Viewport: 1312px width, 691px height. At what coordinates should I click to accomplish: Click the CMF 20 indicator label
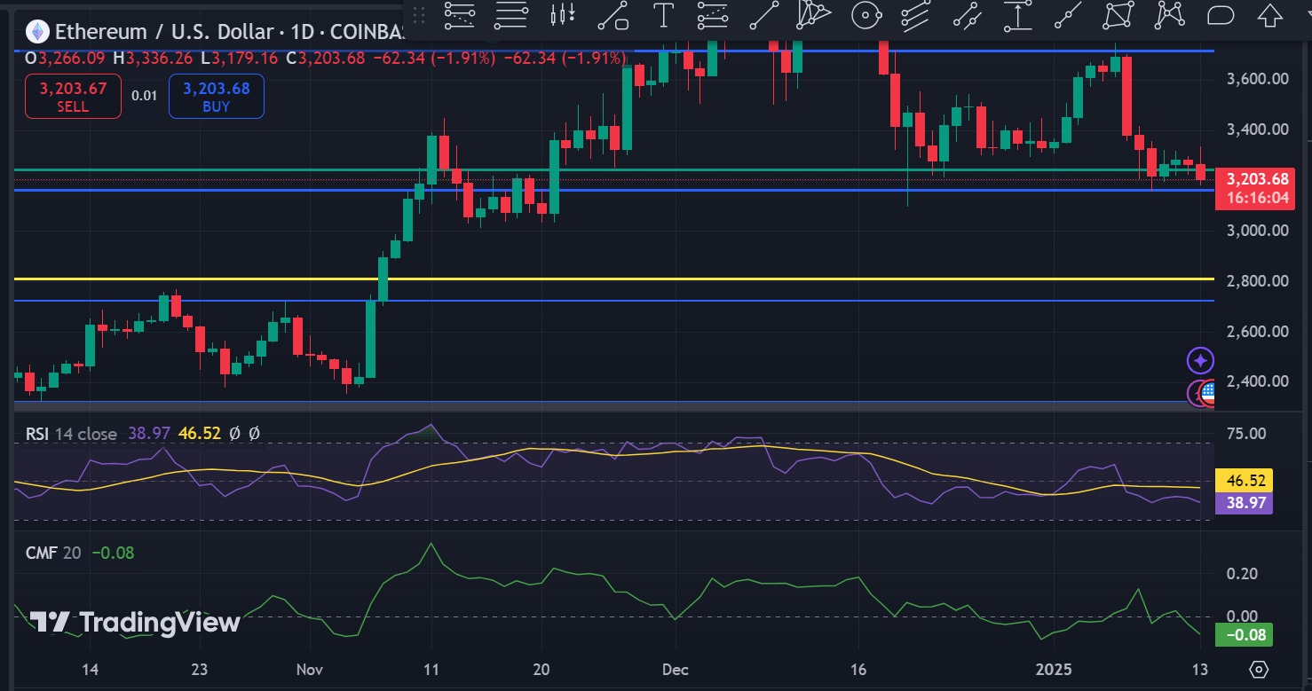[x=53, y=553]
